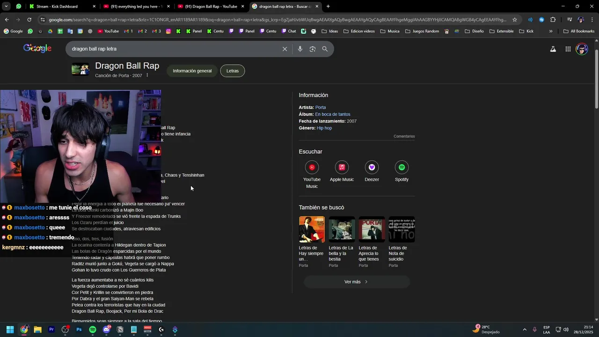Open the Edicion videos bookmark folder

point(359,31)
